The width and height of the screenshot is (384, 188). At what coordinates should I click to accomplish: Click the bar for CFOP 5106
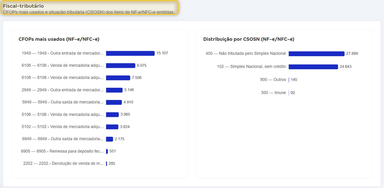click(x=112, y=114)
